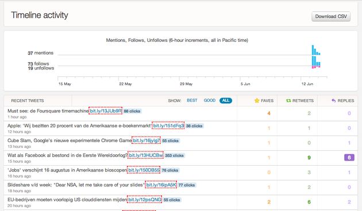
Task: Open the bit.ly/16jylg7 link
Action: click(146, 140)
